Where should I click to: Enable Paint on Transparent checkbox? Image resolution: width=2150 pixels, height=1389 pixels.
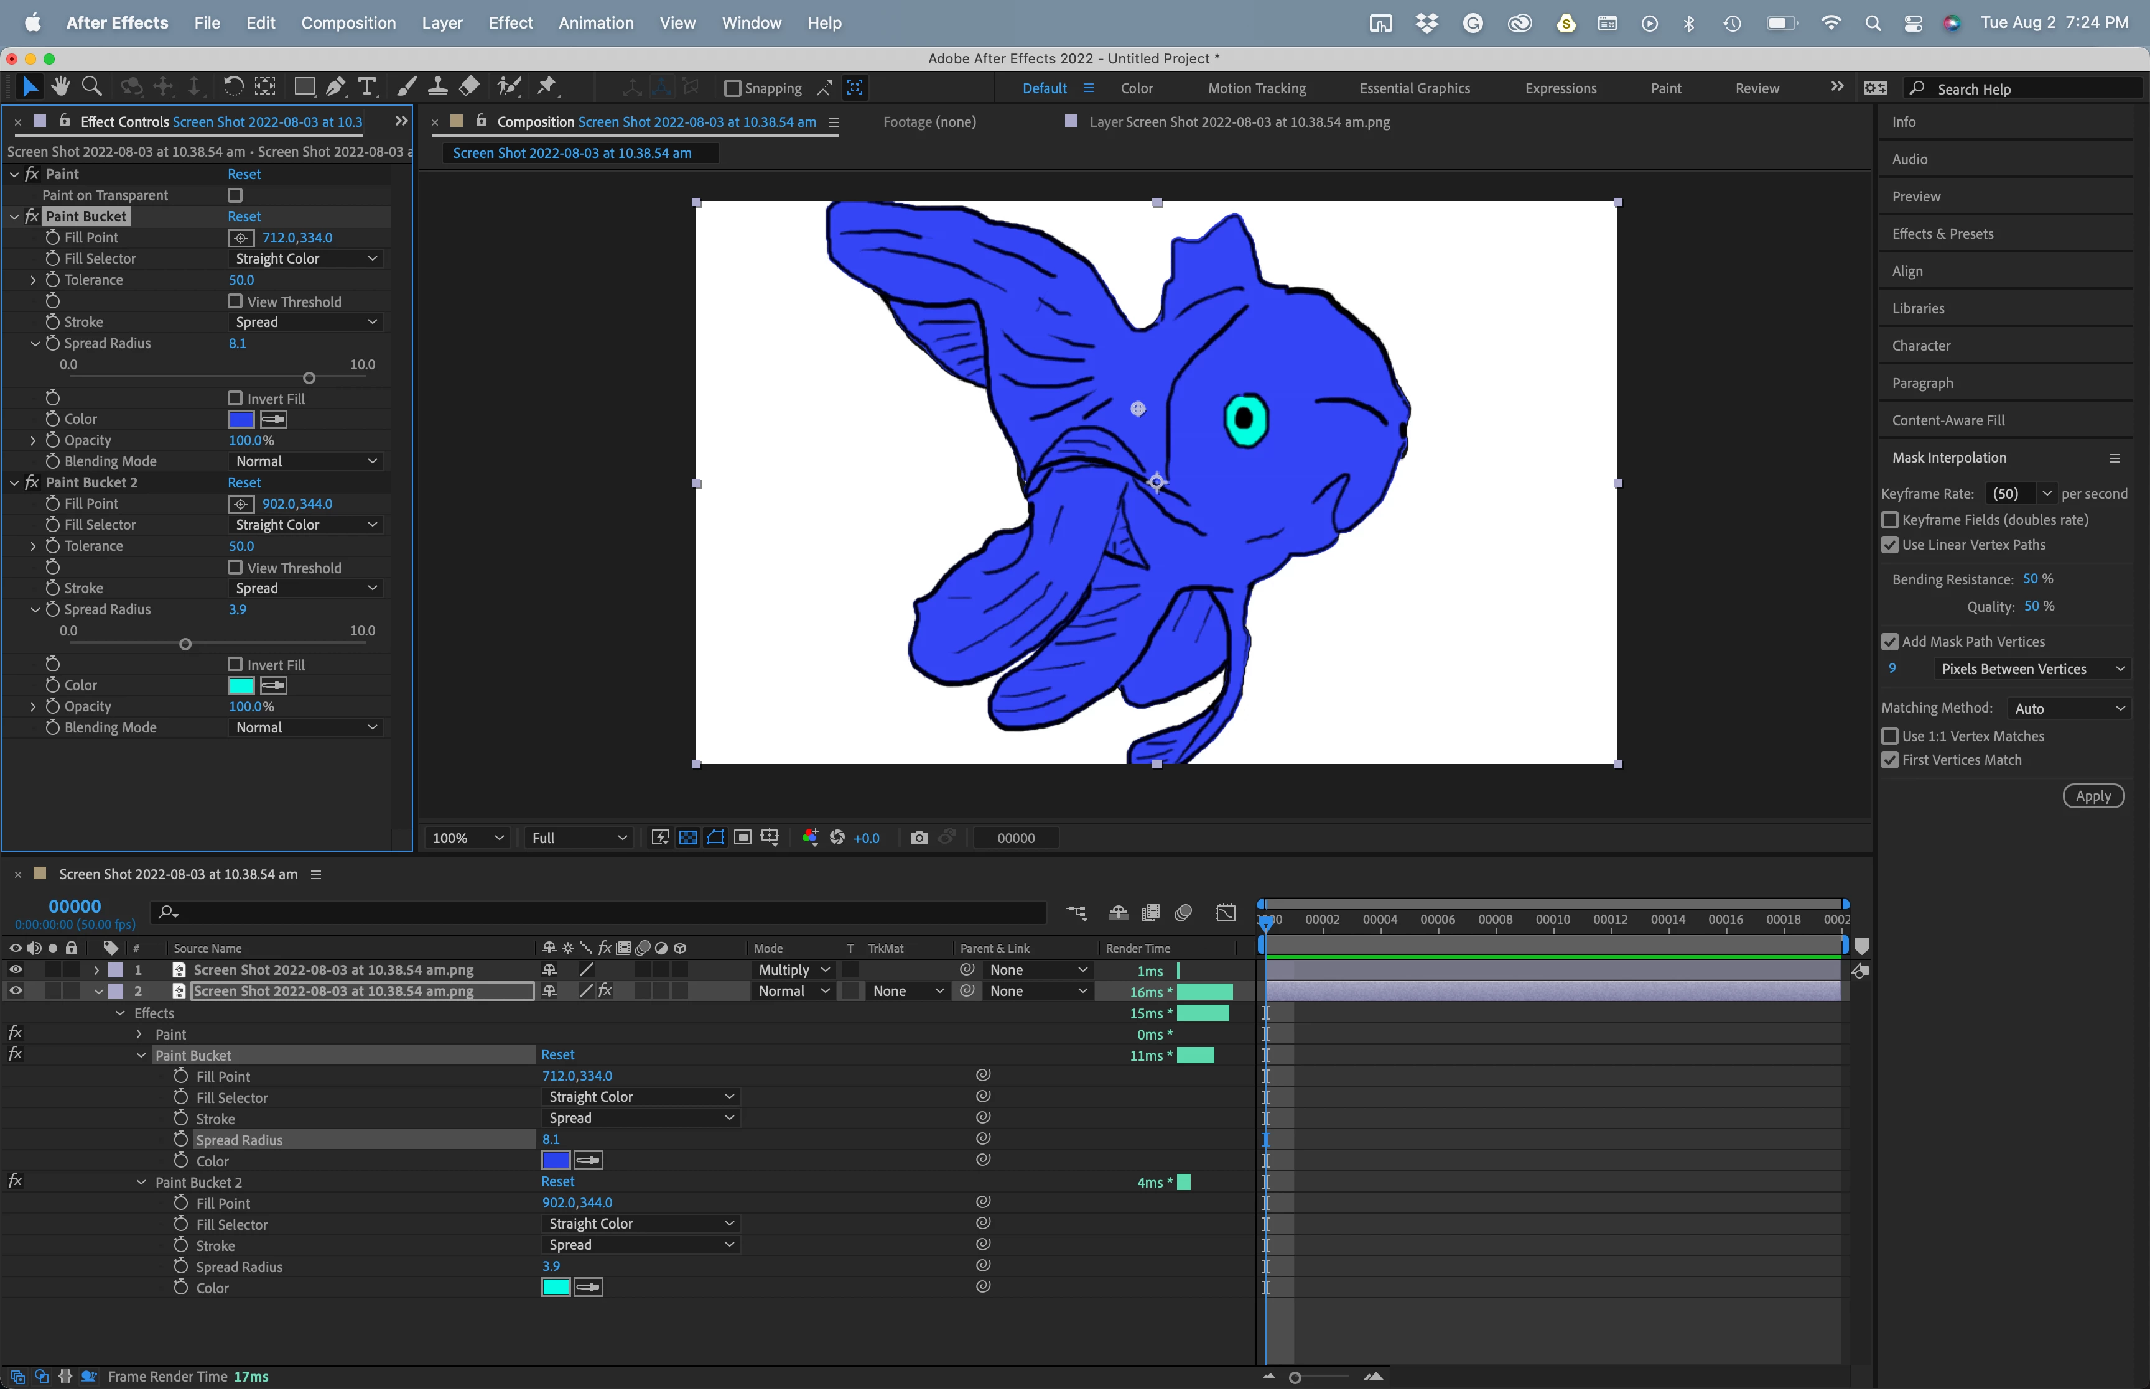[x=236, y=195]
